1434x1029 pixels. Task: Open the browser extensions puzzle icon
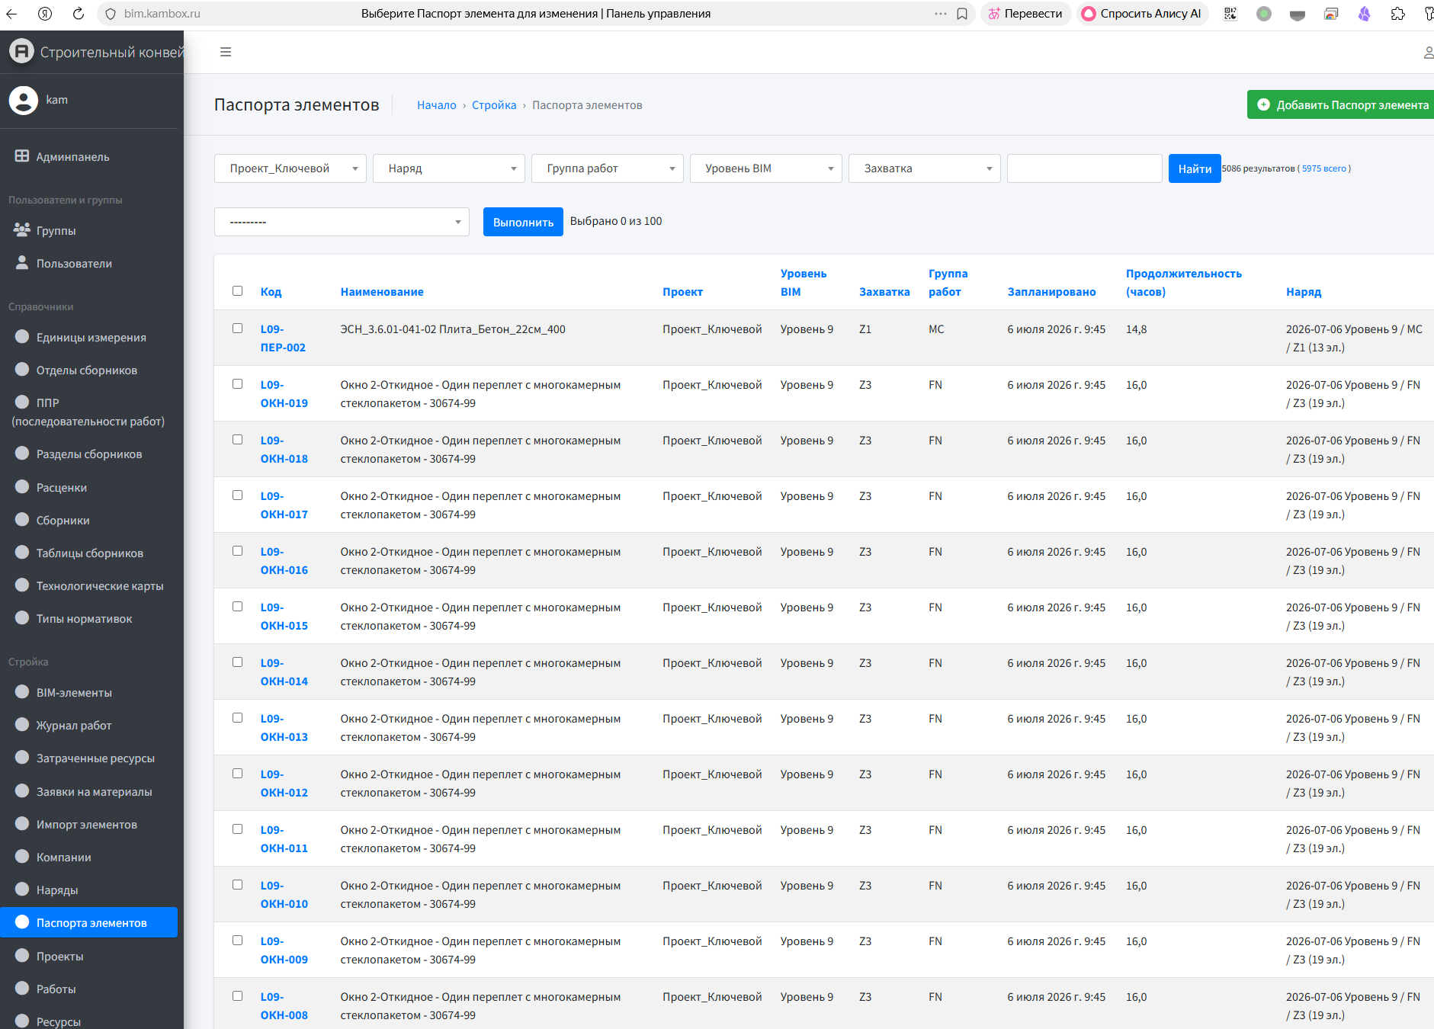click(1398, 14)
